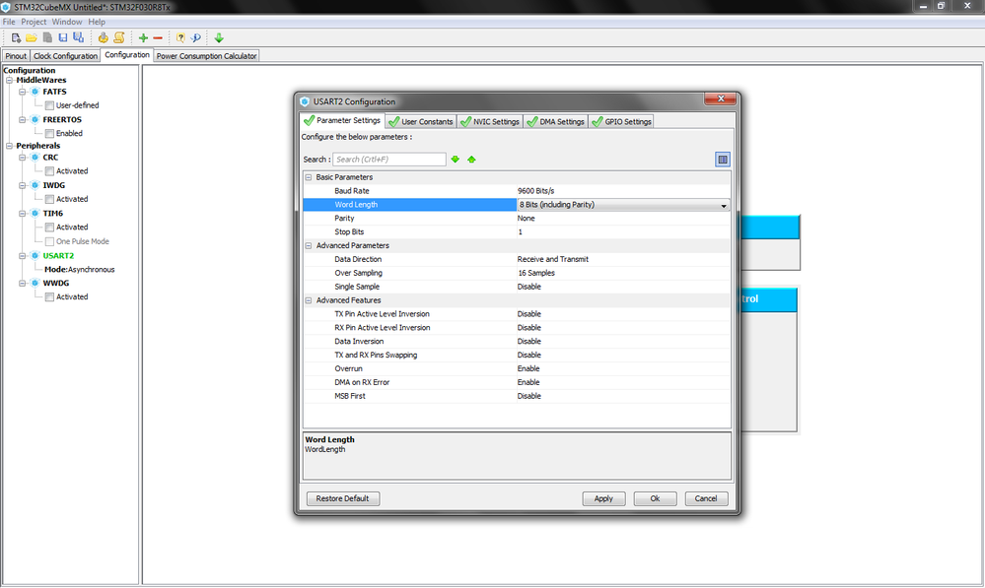Viewport: 985px width, 588px height.
Task: Collapse the Advanced Parameters section
Action: coord(309,246)
